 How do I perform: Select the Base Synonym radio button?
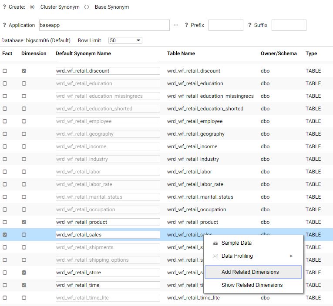87,7
